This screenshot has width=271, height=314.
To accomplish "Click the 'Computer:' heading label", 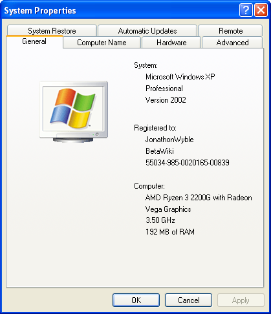I will pos(149,186).
